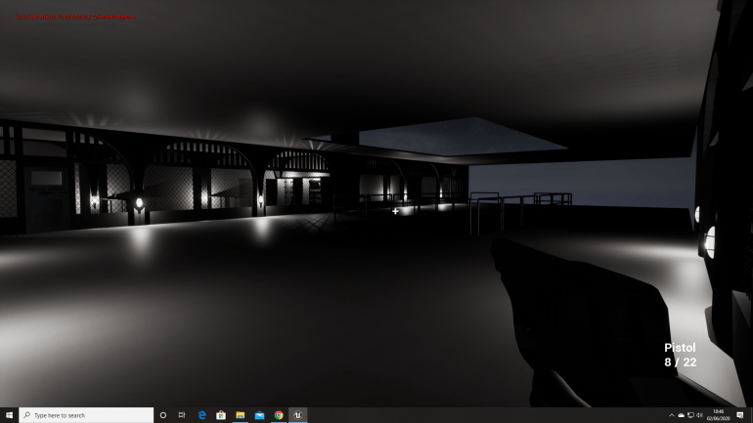Open Task View on the taskbar

click(182, 415)
